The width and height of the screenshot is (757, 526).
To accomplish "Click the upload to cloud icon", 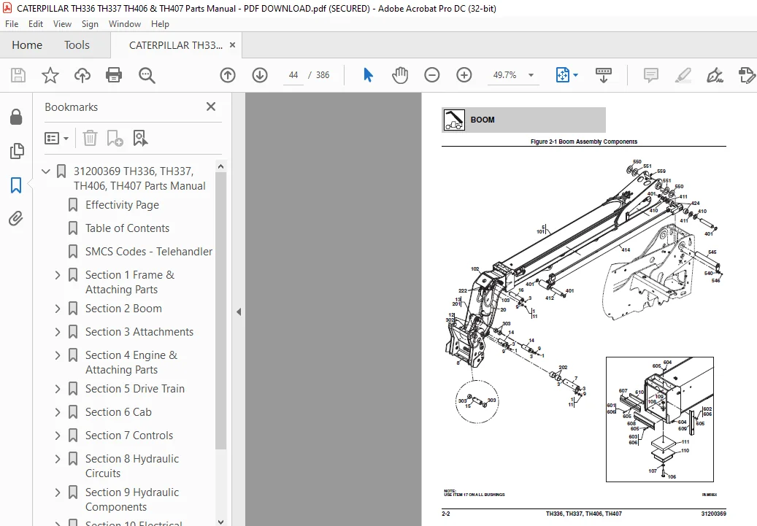I will point(82,75).
